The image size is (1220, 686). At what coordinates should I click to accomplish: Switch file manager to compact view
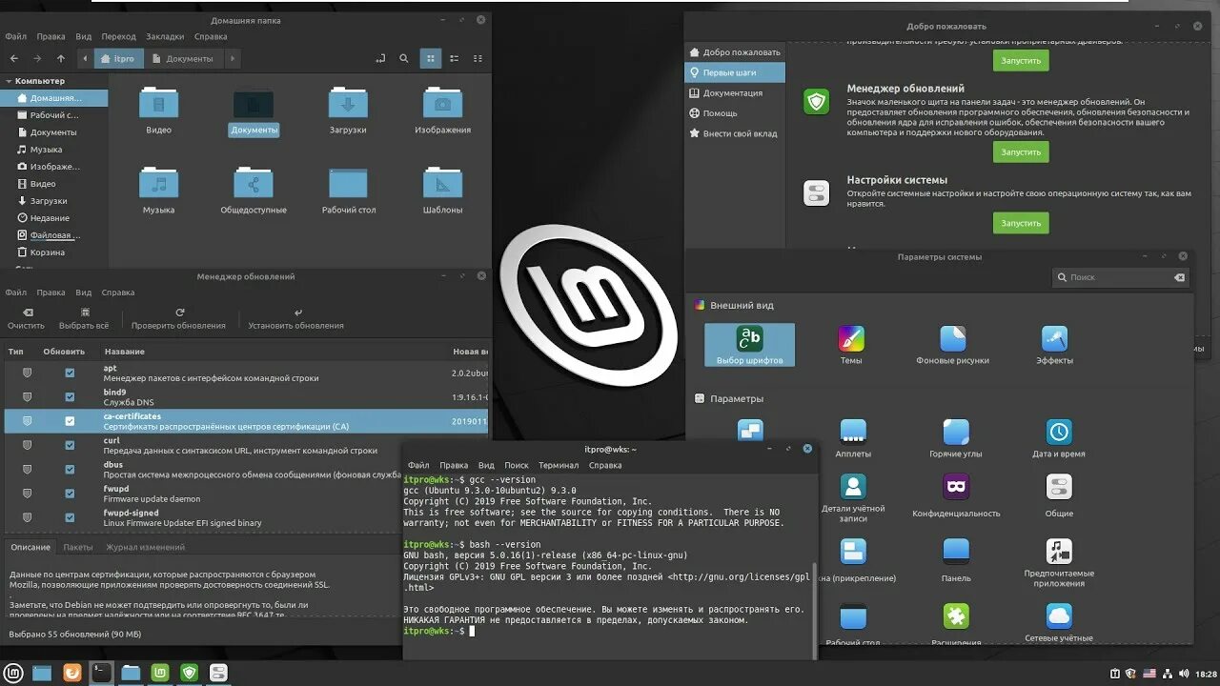pyautogui.click(x=478, y=58)
